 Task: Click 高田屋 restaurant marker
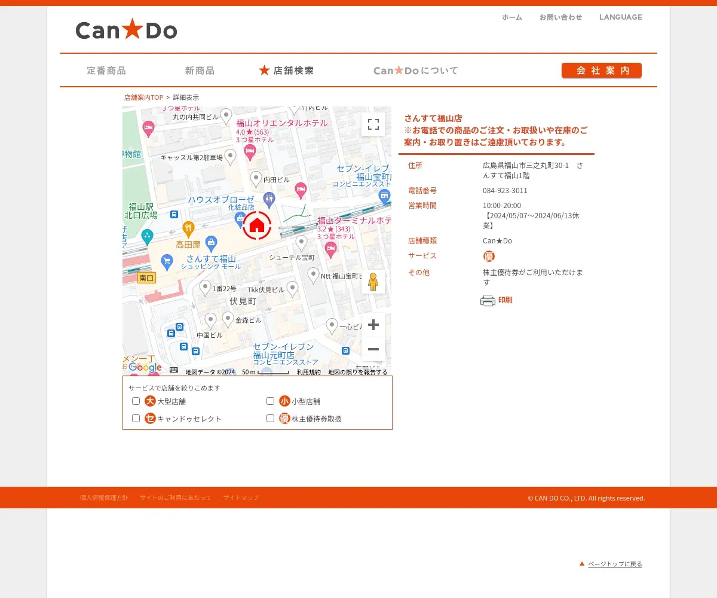click(188, 228)
